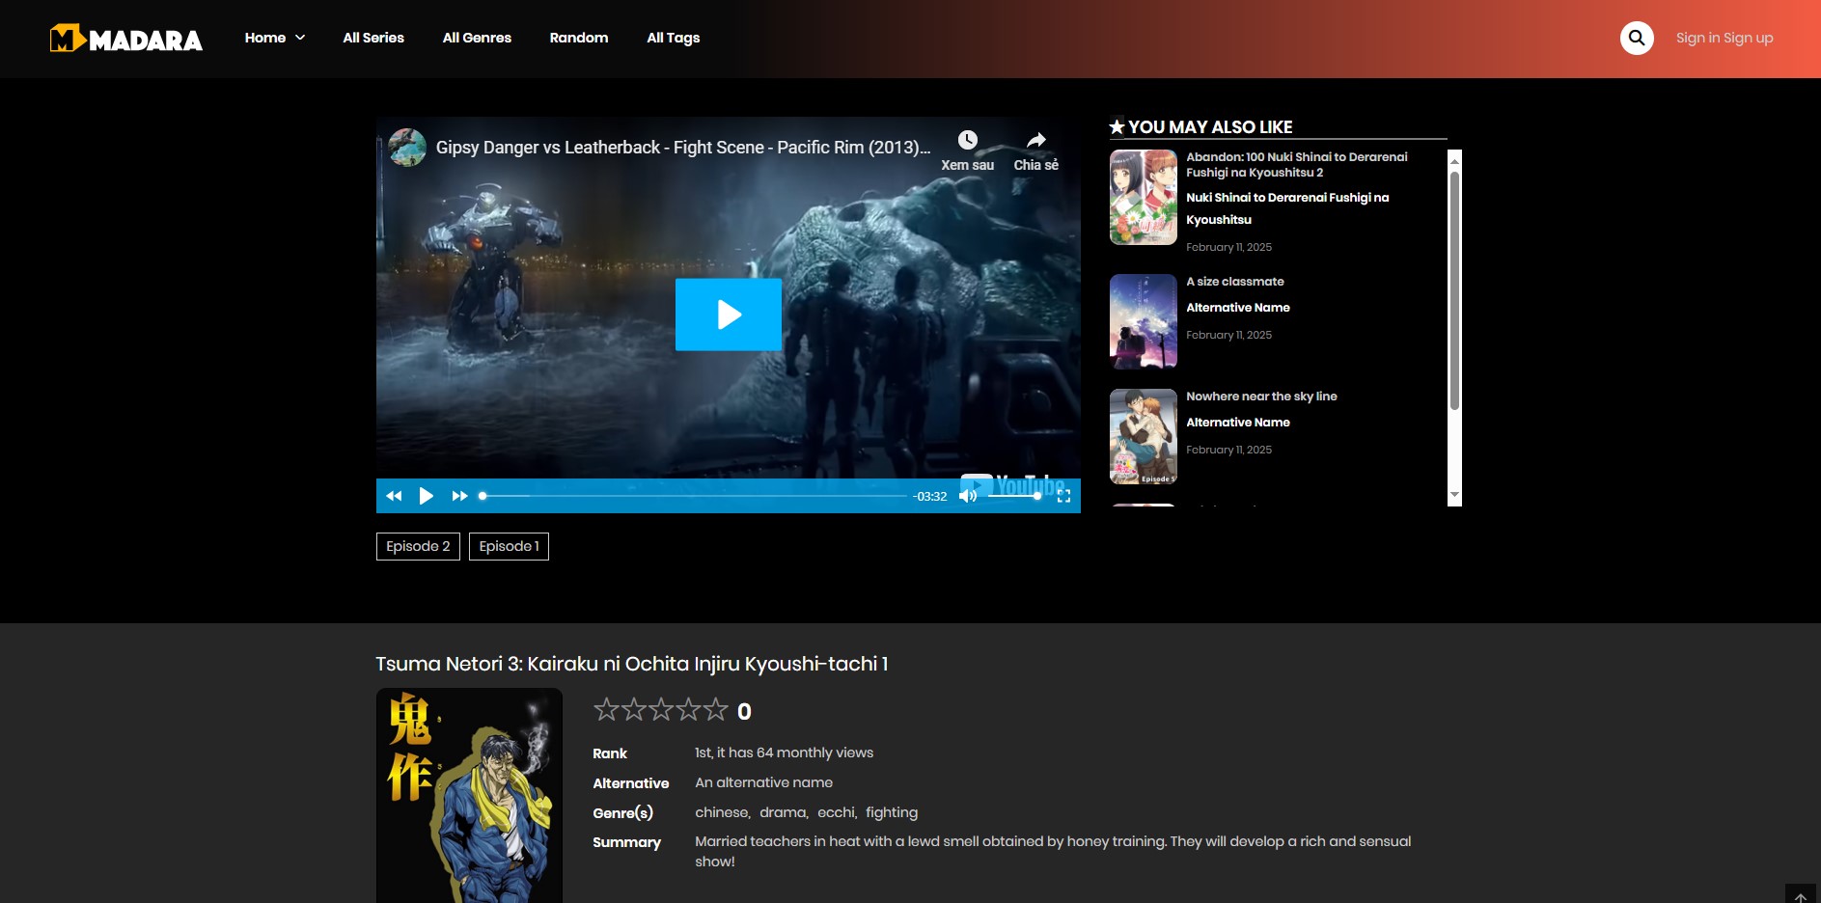
Task: Click the big blue play button
Action: point(729,315)
